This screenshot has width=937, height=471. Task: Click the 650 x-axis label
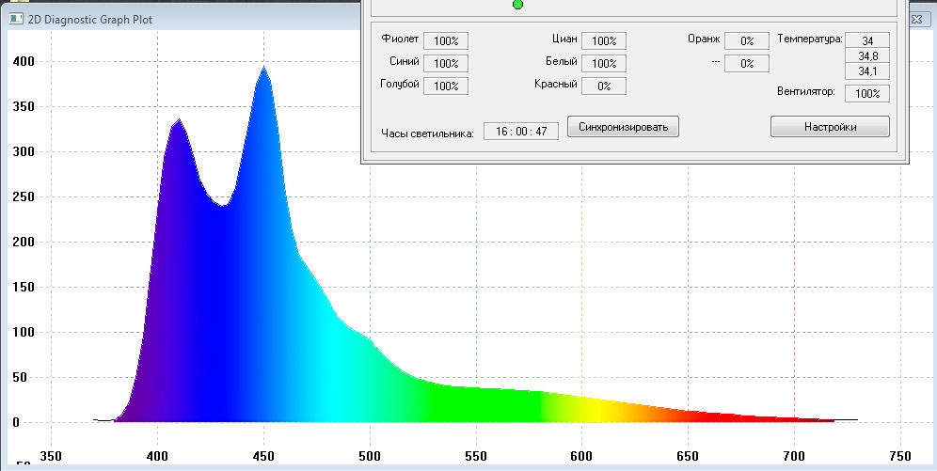click(689, 457)
